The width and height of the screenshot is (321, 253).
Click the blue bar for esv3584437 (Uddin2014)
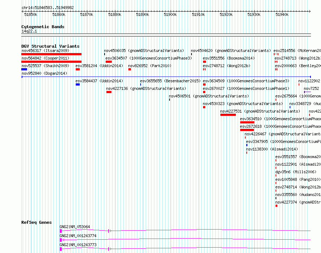[x=78, y=84]
